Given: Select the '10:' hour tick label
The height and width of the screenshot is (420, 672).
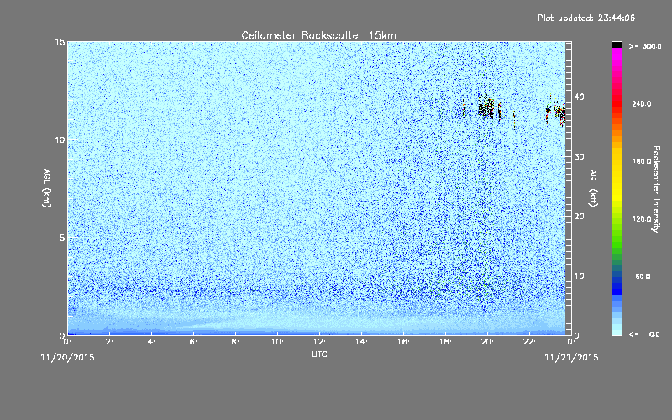Looking at the screenshot, I should point(277,342).
